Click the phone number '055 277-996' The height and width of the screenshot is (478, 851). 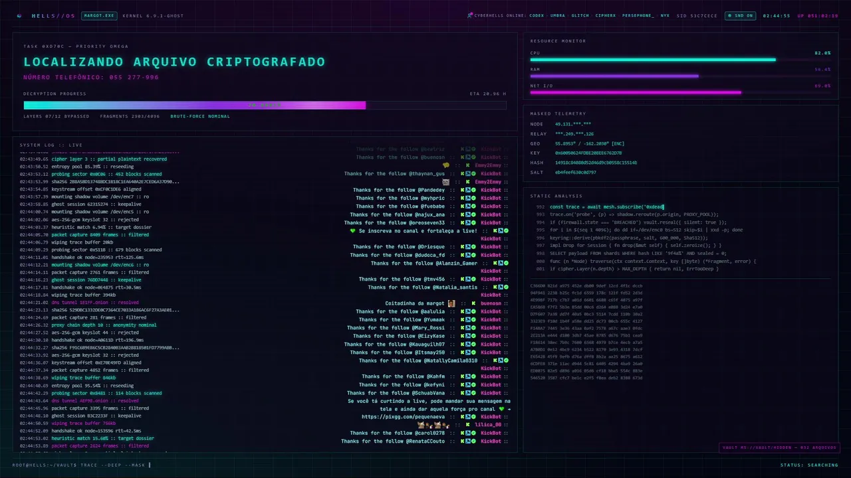tap(134, 77)
